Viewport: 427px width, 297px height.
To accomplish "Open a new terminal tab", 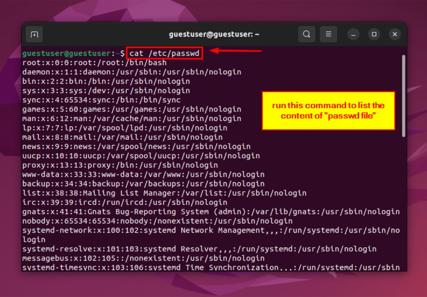I will [34, 34].
